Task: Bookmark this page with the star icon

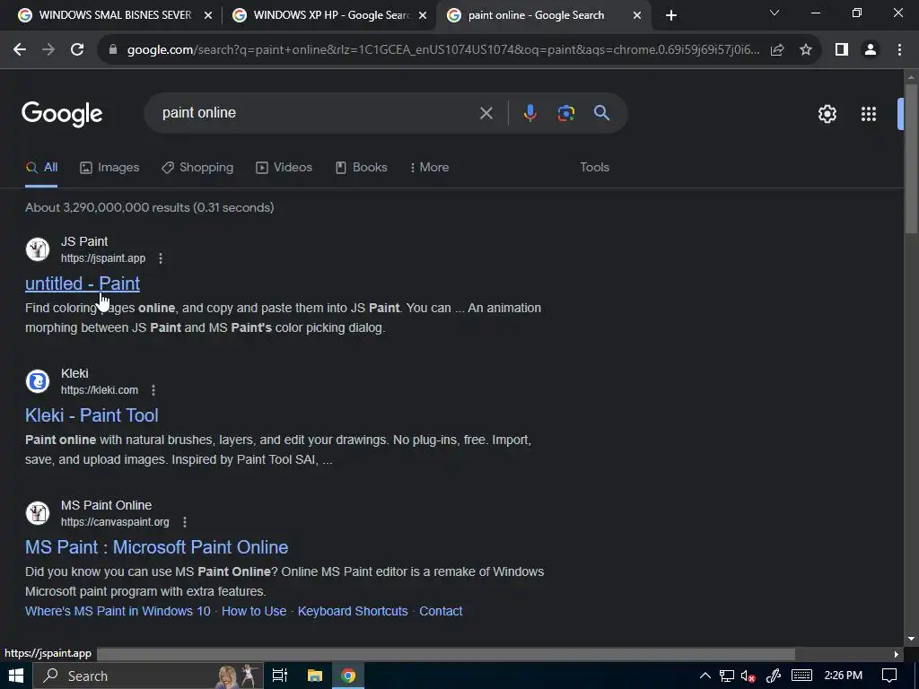Action: [x=806, y=50]
